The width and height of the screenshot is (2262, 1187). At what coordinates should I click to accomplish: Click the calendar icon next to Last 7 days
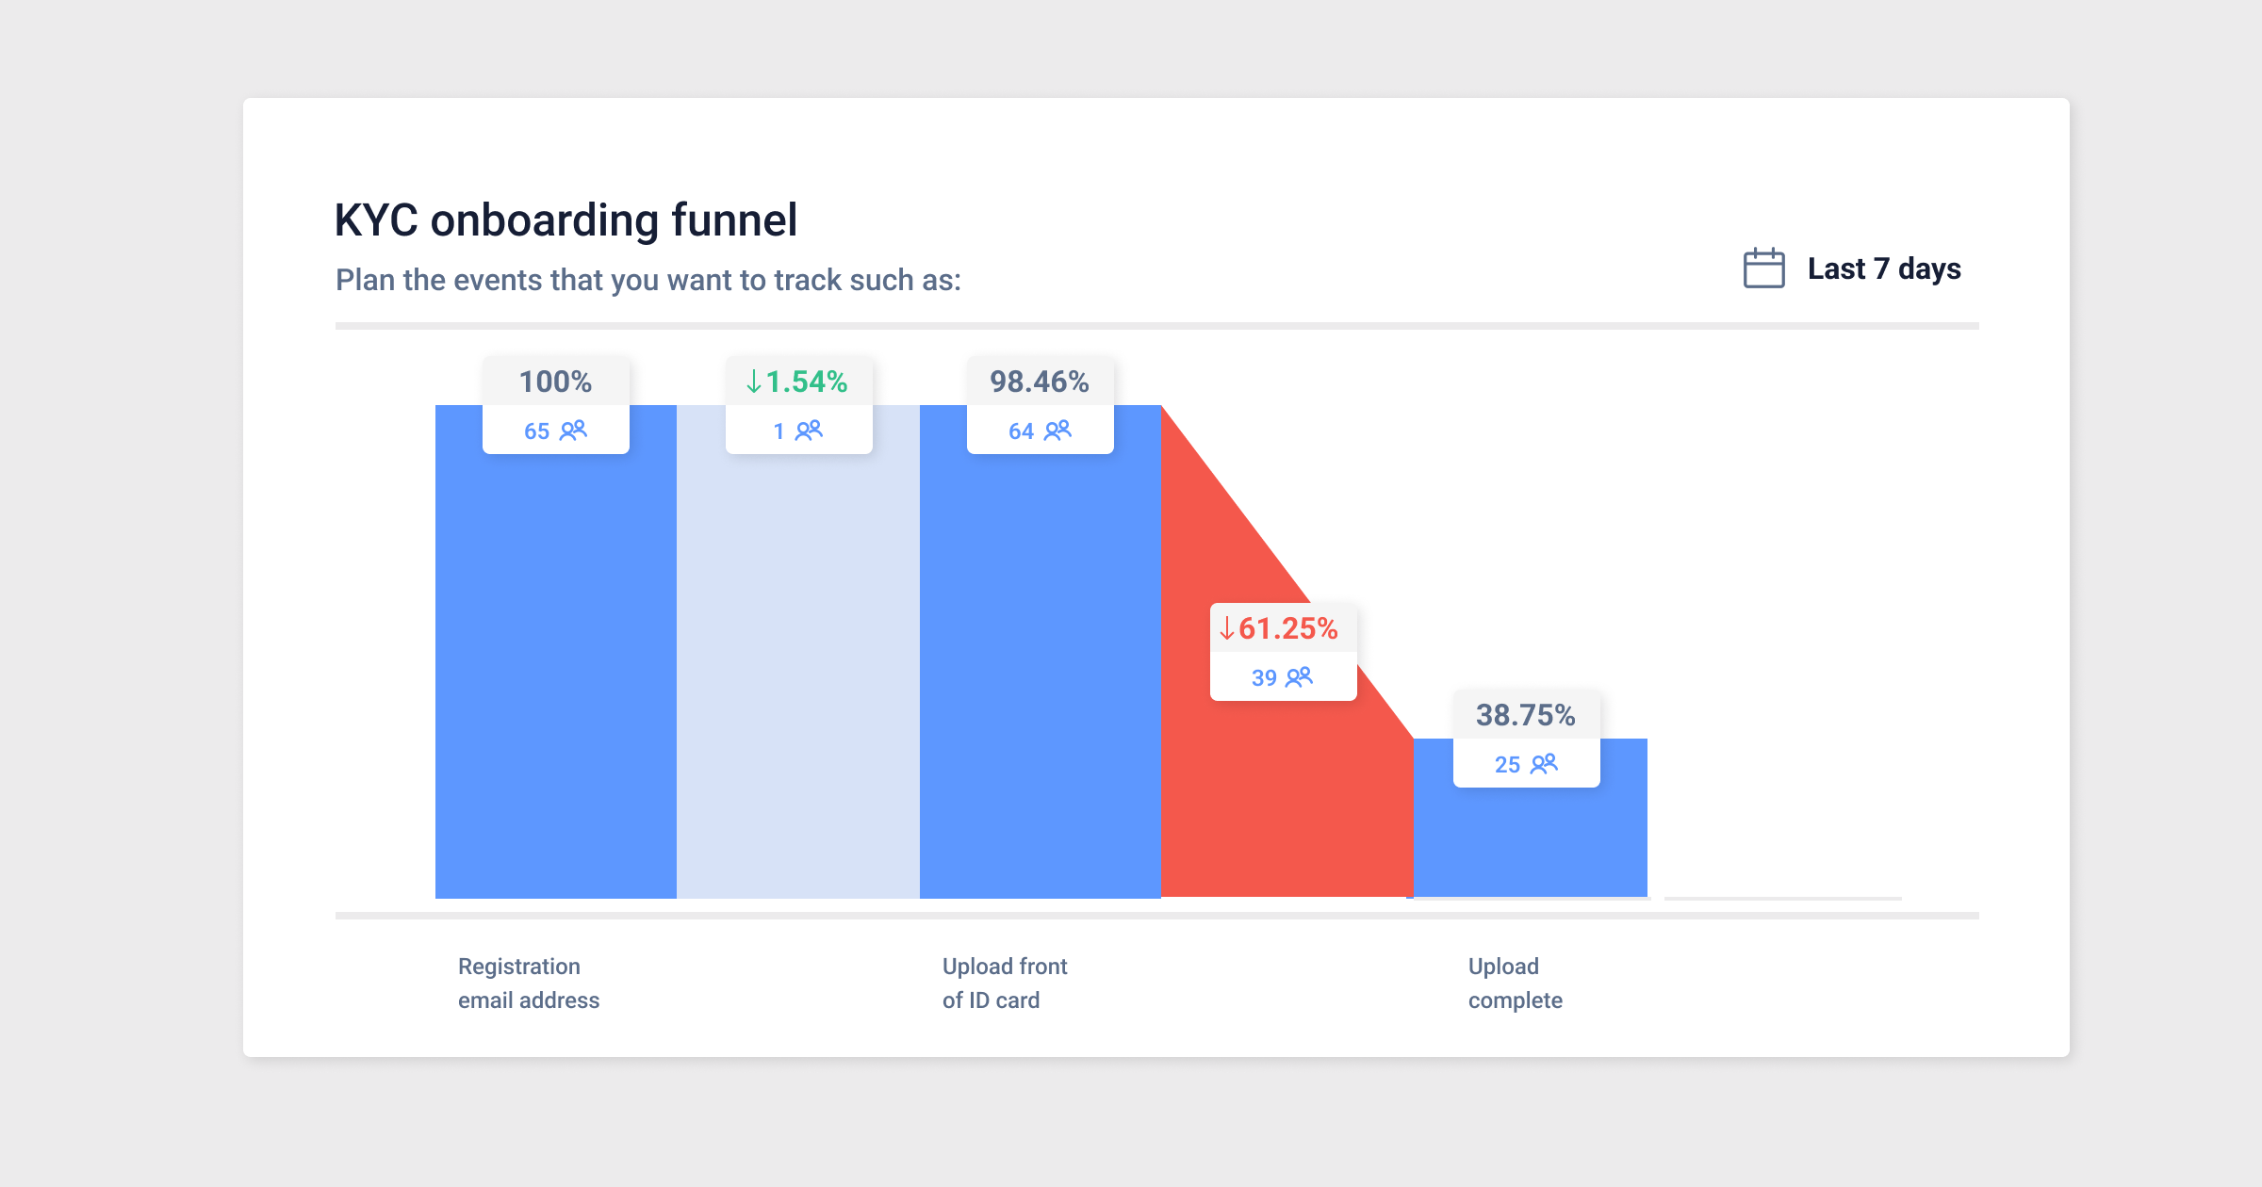coord(1762,269)
